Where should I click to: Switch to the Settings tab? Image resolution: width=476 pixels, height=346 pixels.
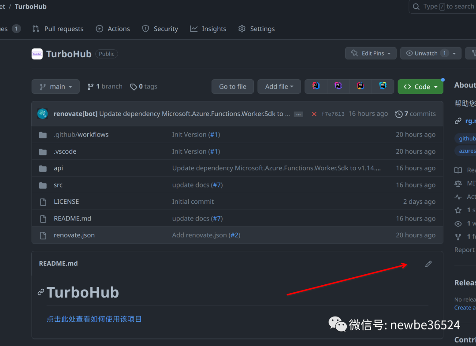pyautogui.click(x=257, y=29)
